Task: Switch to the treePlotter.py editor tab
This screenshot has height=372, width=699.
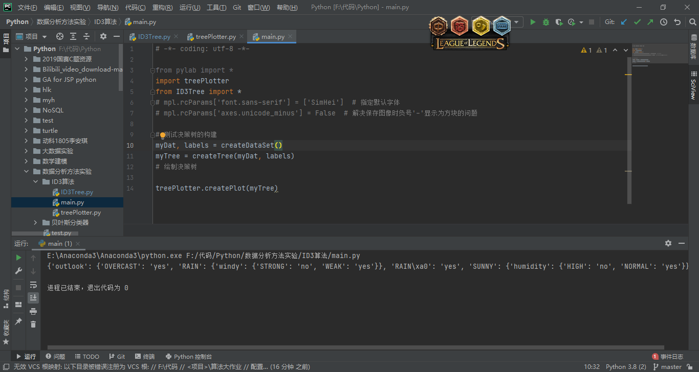Action: (211, 37)
